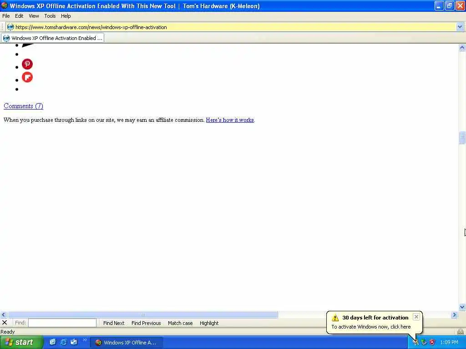Viewport: 466px width, 349px height.
Task: Click the URL address field
Action: [235, 27]
